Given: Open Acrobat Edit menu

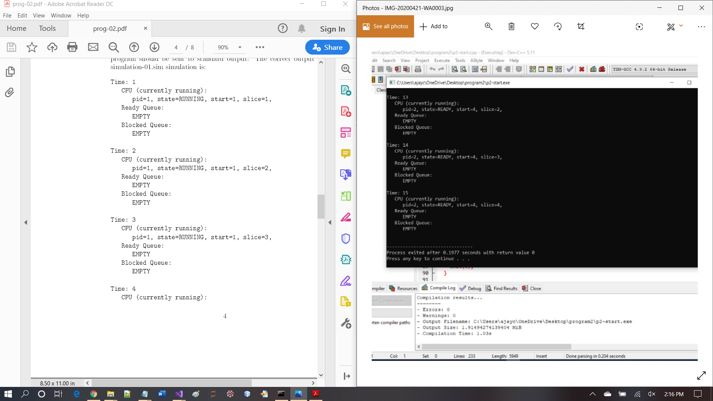Looking at the screenshot, I should pos(22,16).
